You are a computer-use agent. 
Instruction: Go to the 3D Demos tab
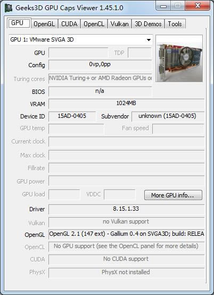pyautogui.click(x=148, y=24)
